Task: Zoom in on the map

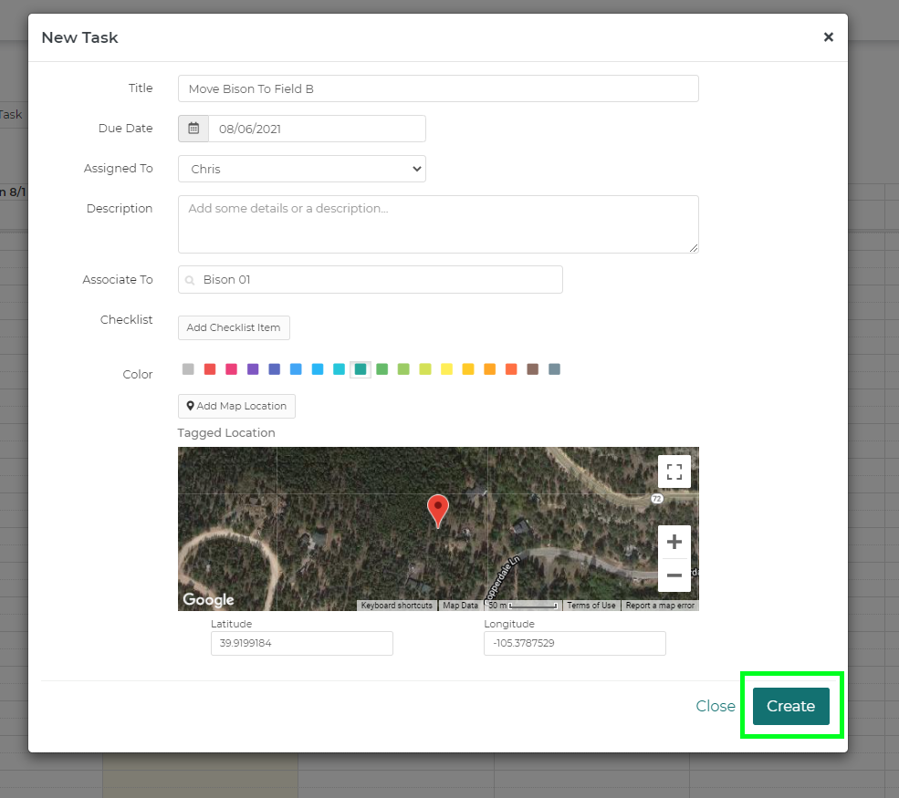Action: click(674, 542)
